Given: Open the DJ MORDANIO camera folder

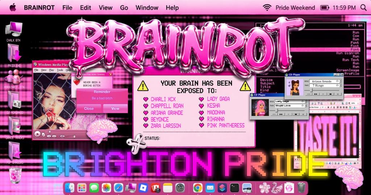Looking at the screenshot, I should [x=14, y=100].
